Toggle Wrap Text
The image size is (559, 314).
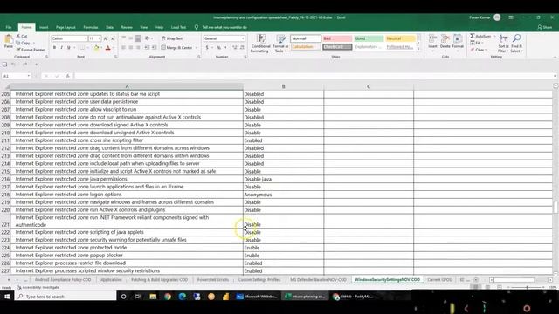tap(172, 38)
